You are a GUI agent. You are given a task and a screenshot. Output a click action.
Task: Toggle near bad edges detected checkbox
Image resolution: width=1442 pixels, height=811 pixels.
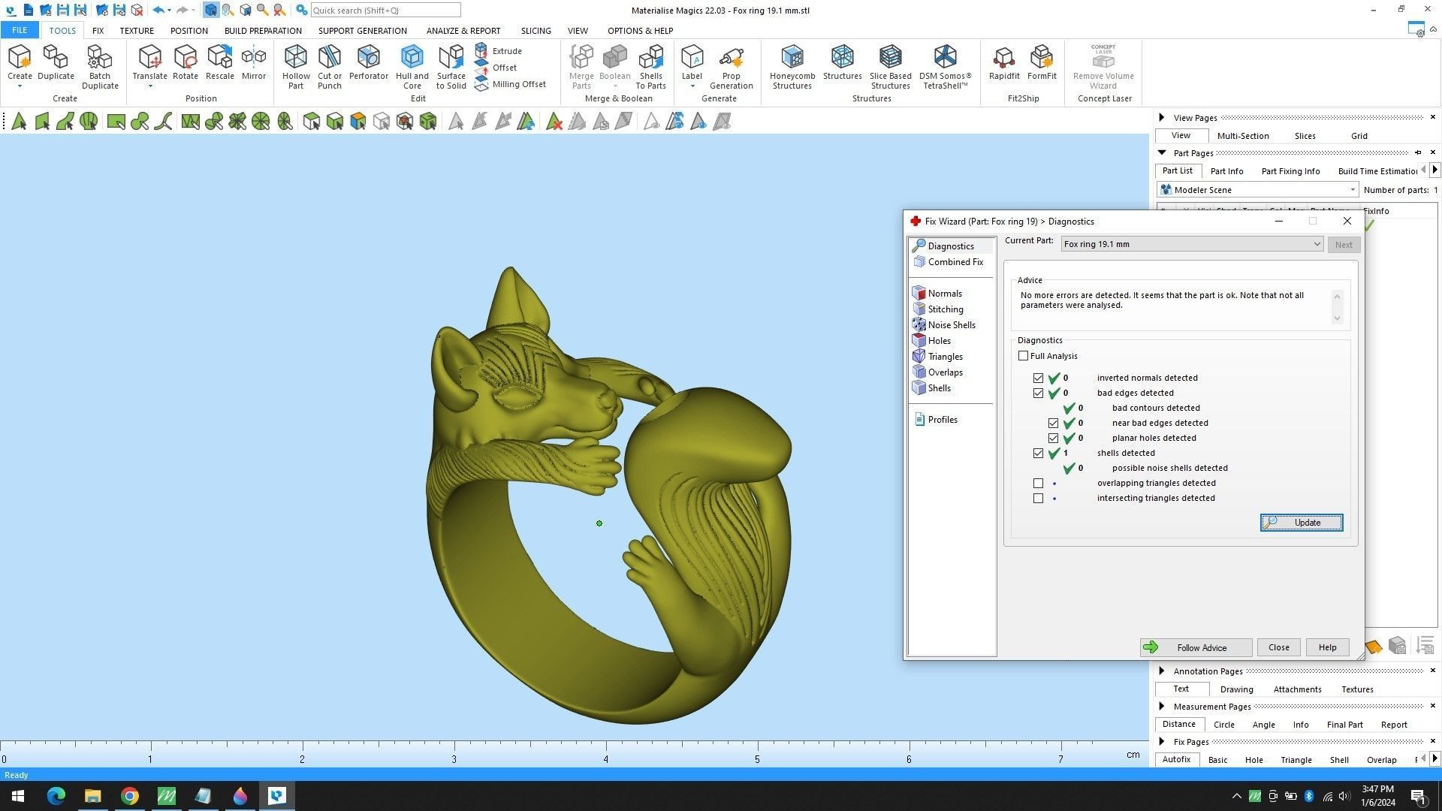point(1053,423)
